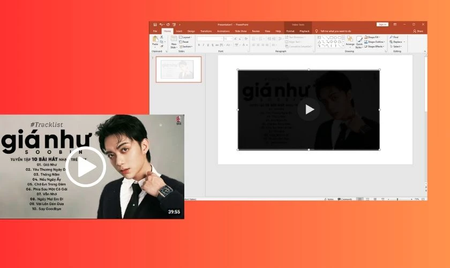450x268 pixels.
Task: Copy the selection to clipboard
Action: click(162, 42)
